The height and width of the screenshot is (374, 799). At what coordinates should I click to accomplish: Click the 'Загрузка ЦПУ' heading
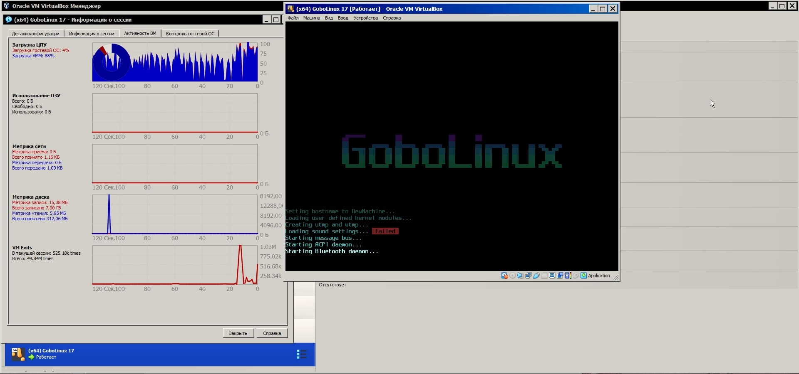click(x=30, y=45)
